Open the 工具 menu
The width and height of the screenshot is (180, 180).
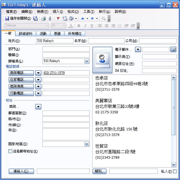pyautogui.click(x=89, y=12)
